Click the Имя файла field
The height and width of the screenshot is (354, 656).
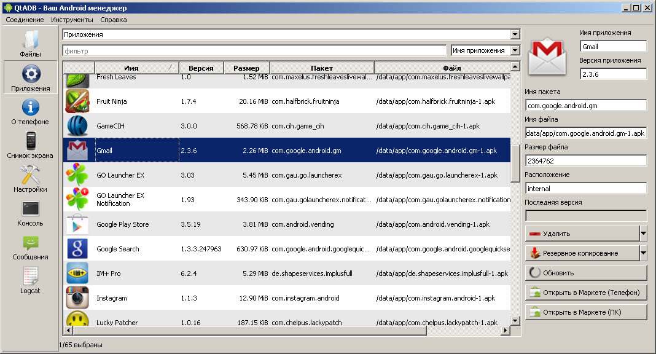click(x=586, y=133)
